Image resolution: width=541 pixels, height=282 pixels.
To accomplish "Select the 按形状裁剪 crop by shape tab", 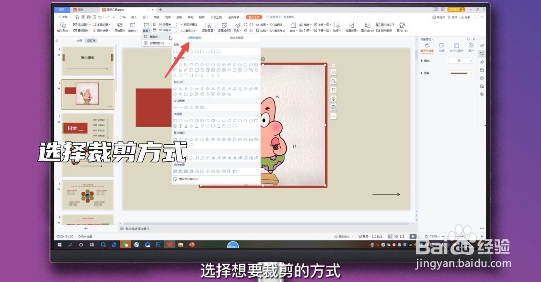I will [194, 38].
